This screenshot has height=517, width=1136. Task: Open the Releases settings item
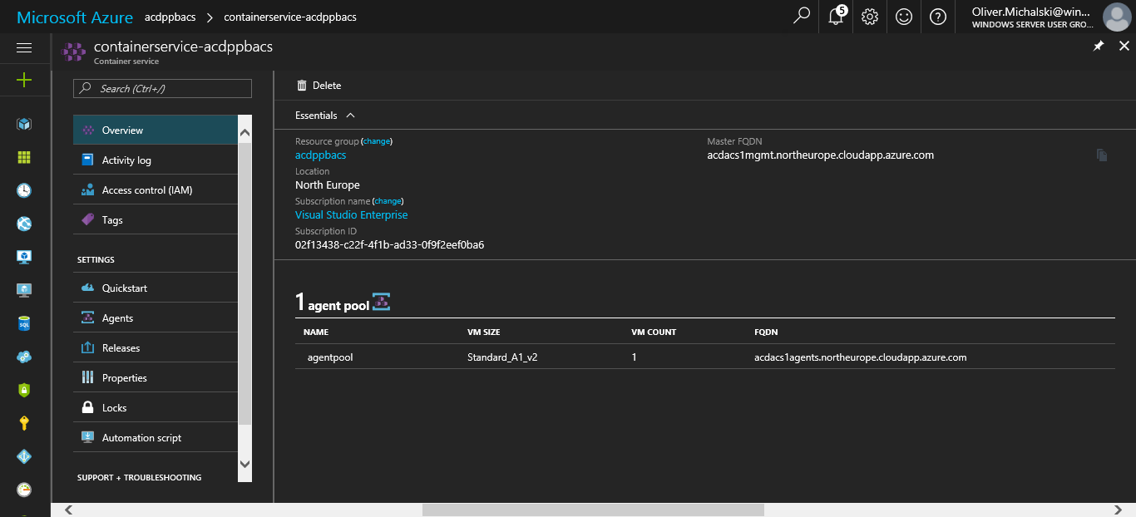pyautogui.click(x=156, y=347)
